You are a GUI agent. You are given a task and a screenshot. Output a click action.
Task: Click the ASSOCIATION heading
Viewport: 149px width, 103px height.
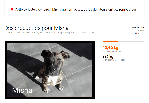tap(138, 27)
